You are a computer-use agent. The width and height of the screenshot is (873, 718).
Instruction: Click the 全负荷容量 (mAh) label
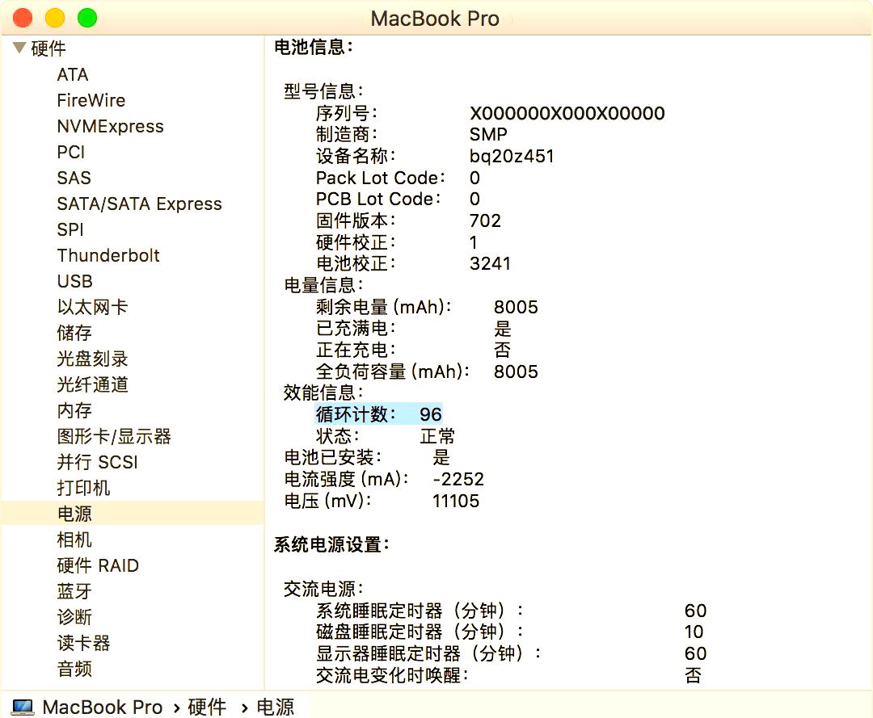tap(393, 372)
